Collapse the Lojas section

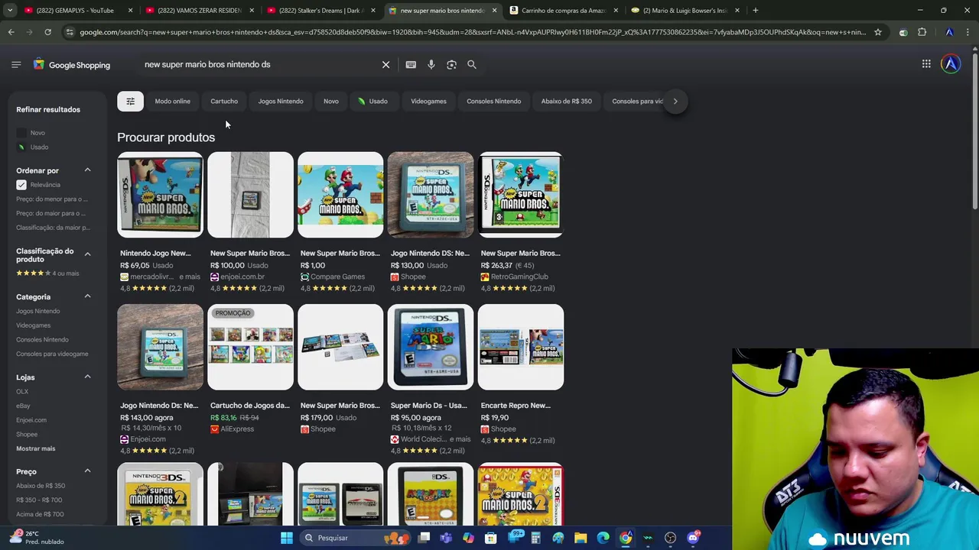coord(87,377)
